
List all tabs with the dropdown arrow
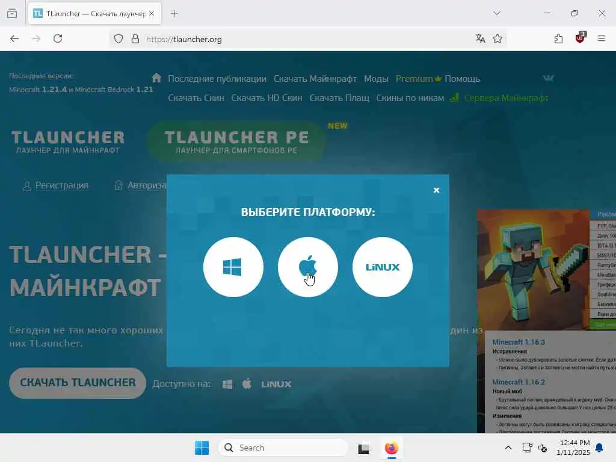(x=497, y=13)
